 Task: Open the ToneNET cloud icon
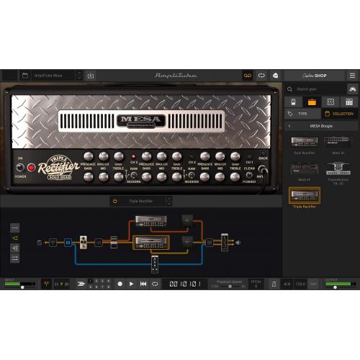275,76
